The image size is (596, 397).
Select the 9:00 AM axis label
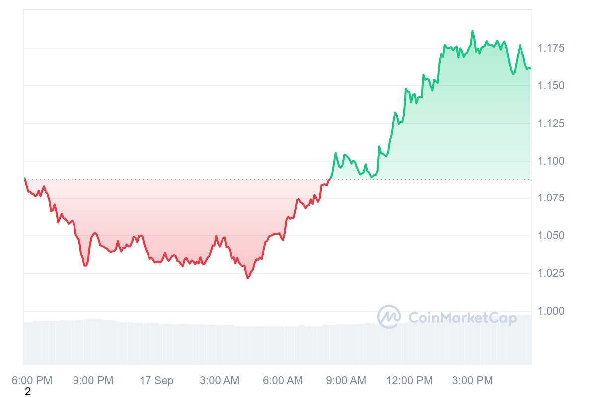(346, 381)
